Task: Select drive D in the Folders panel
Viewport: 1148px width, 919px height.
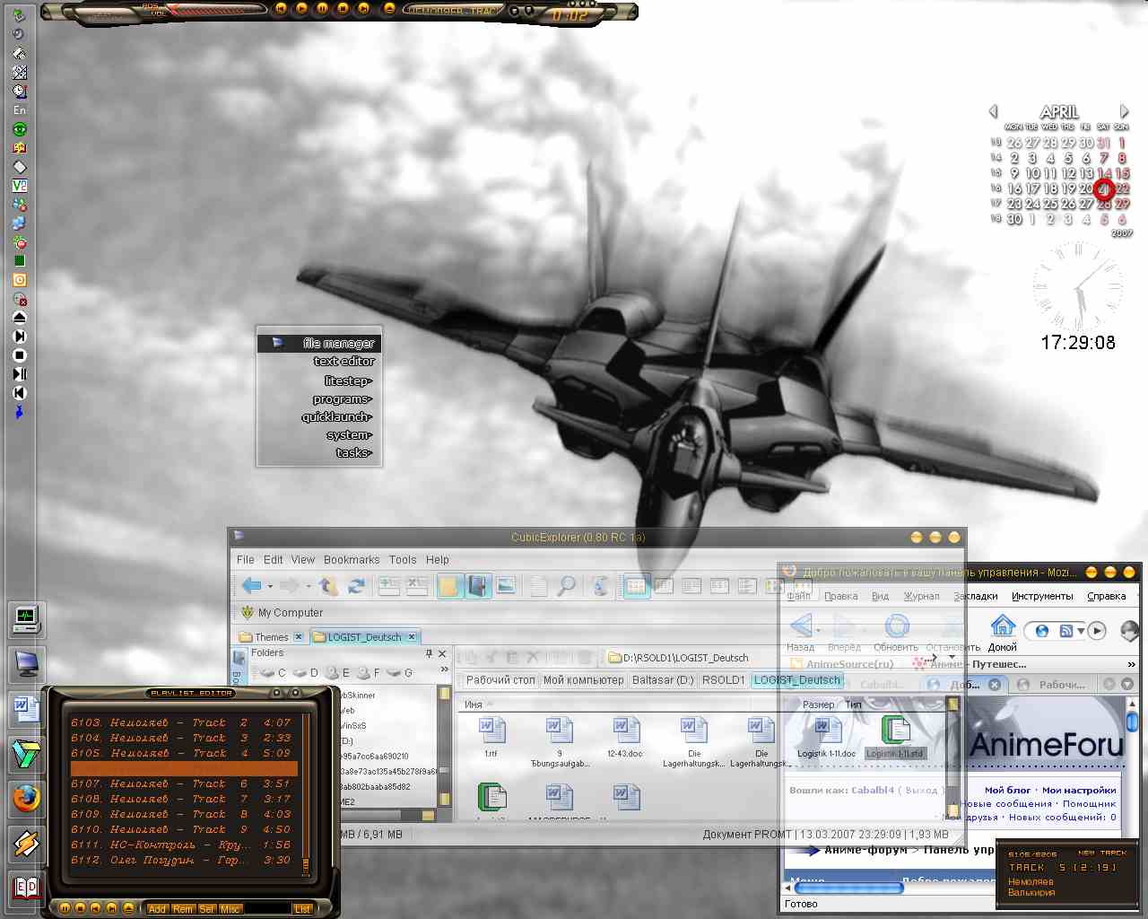Action: point(305,672)
